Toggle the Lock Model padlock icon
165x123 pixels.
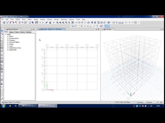(50, 23)
